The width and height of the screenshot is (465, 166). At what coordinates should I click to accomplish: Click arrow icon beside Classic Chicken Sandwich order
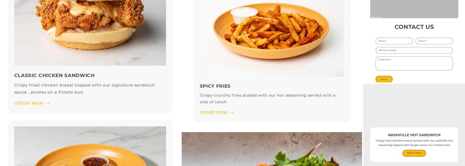point(48,103)
